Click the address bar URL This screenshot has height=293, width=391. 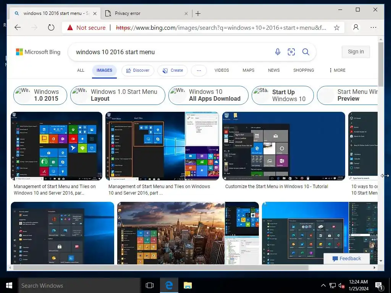tap(221, 27)
